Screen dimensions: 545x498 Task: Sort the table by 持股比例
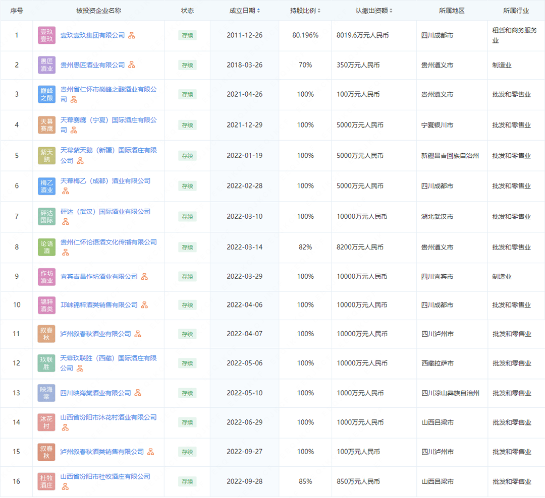coord(305,11)
